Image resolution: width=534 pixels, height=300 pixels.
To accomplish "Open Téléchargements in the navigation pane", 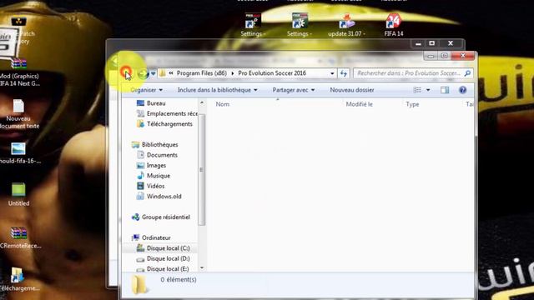I will [164, 124].
